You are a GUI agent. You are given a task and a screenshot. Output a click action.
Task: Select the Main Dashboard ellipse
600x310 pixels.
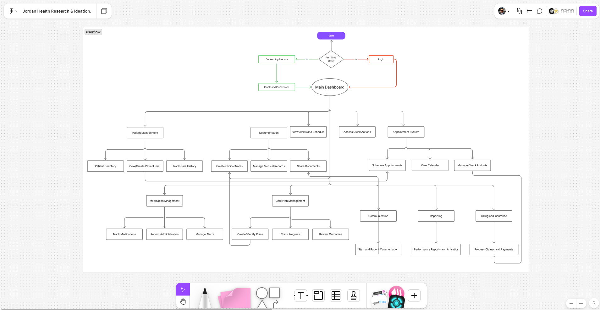(x=330, y=87)
